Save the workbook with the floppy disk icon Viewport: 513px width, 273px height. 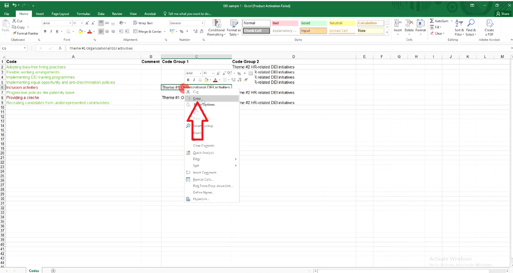click(6, 5)
